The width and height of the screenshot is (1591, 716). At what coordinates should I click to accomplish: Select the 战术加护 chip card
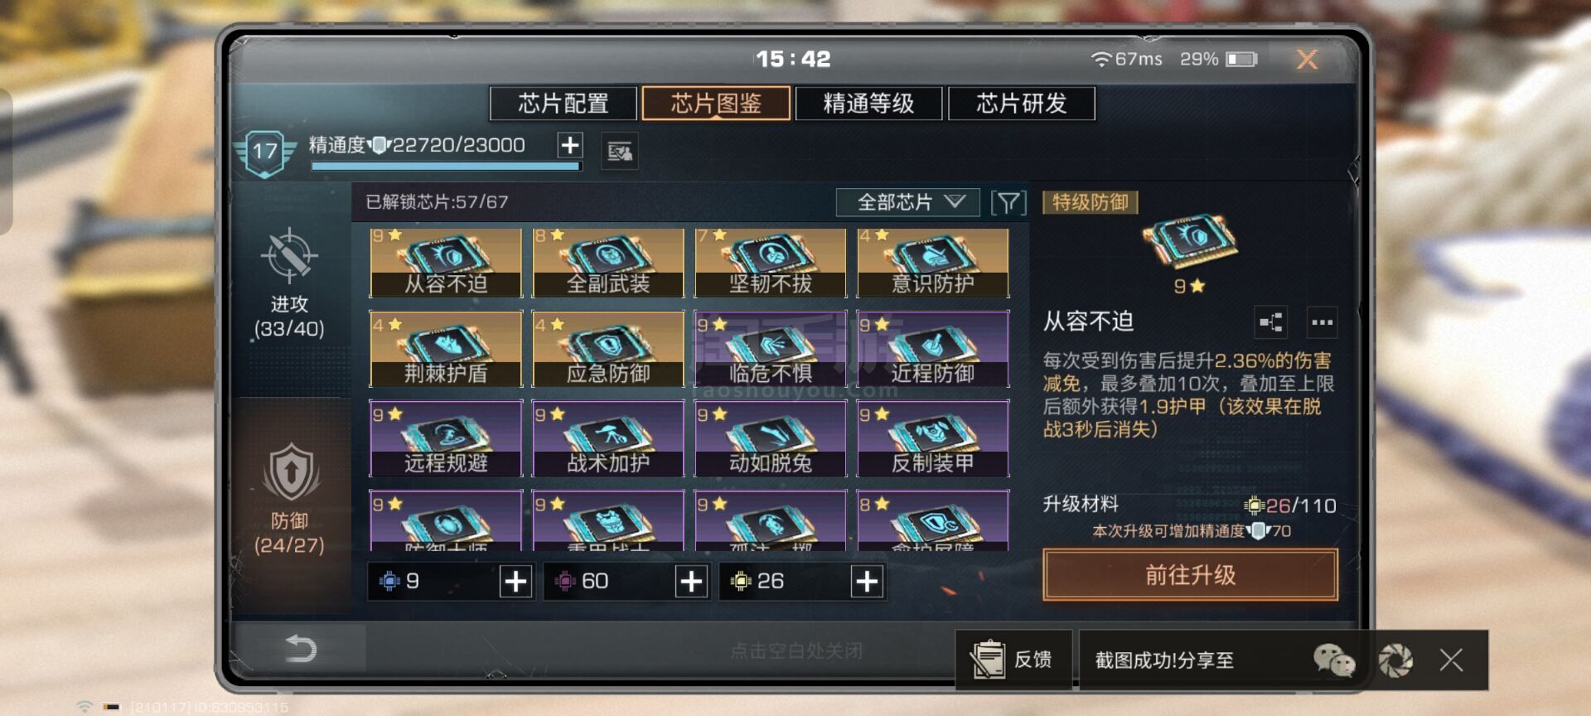[608, 438]
